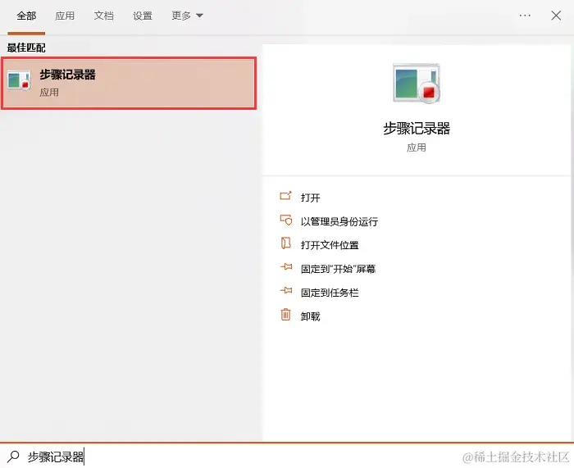The width and height of the screenshot is (574, 468).
Task: Click the search box containing 步骤记录器
Action: pos(287,457)
